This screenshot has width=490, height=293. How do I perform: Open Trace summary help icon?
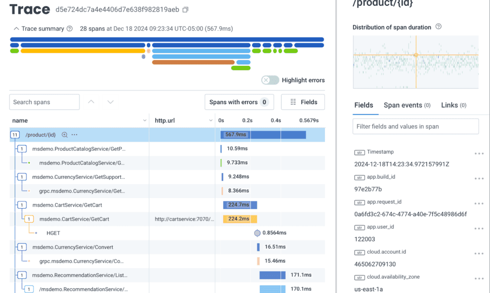coord(69,29)
